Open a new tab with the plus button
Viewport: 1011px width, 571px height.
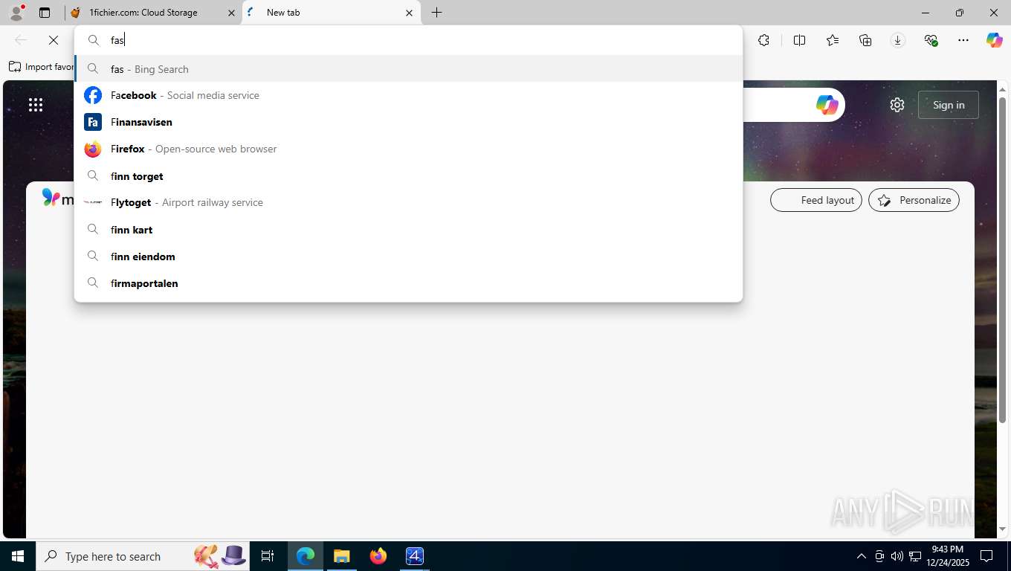click(x=436, y=13)
